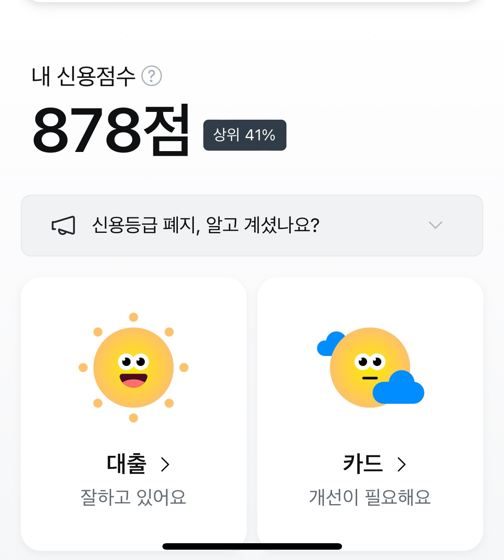This screenshot has height=560, width=504.
Task: Tap the question mark help icon beside 내 신용점수
Action: tap(152, 76)
